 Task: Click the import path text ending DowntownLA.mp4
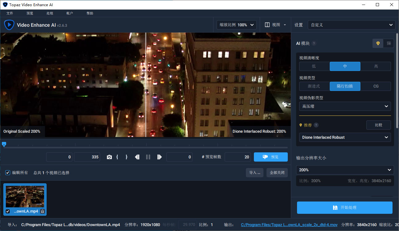tap(71, 225)
